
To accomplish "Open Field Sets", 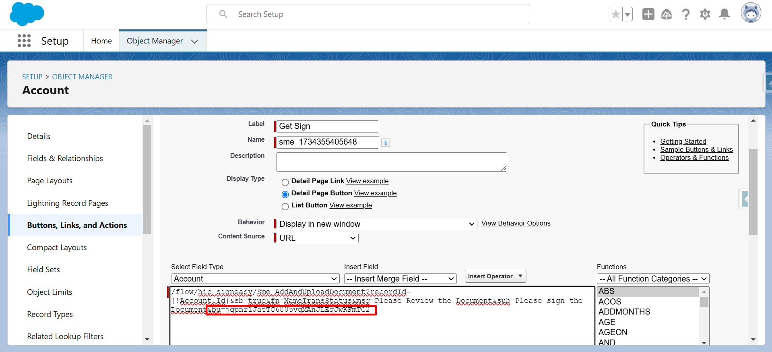I will click(43, 269).
